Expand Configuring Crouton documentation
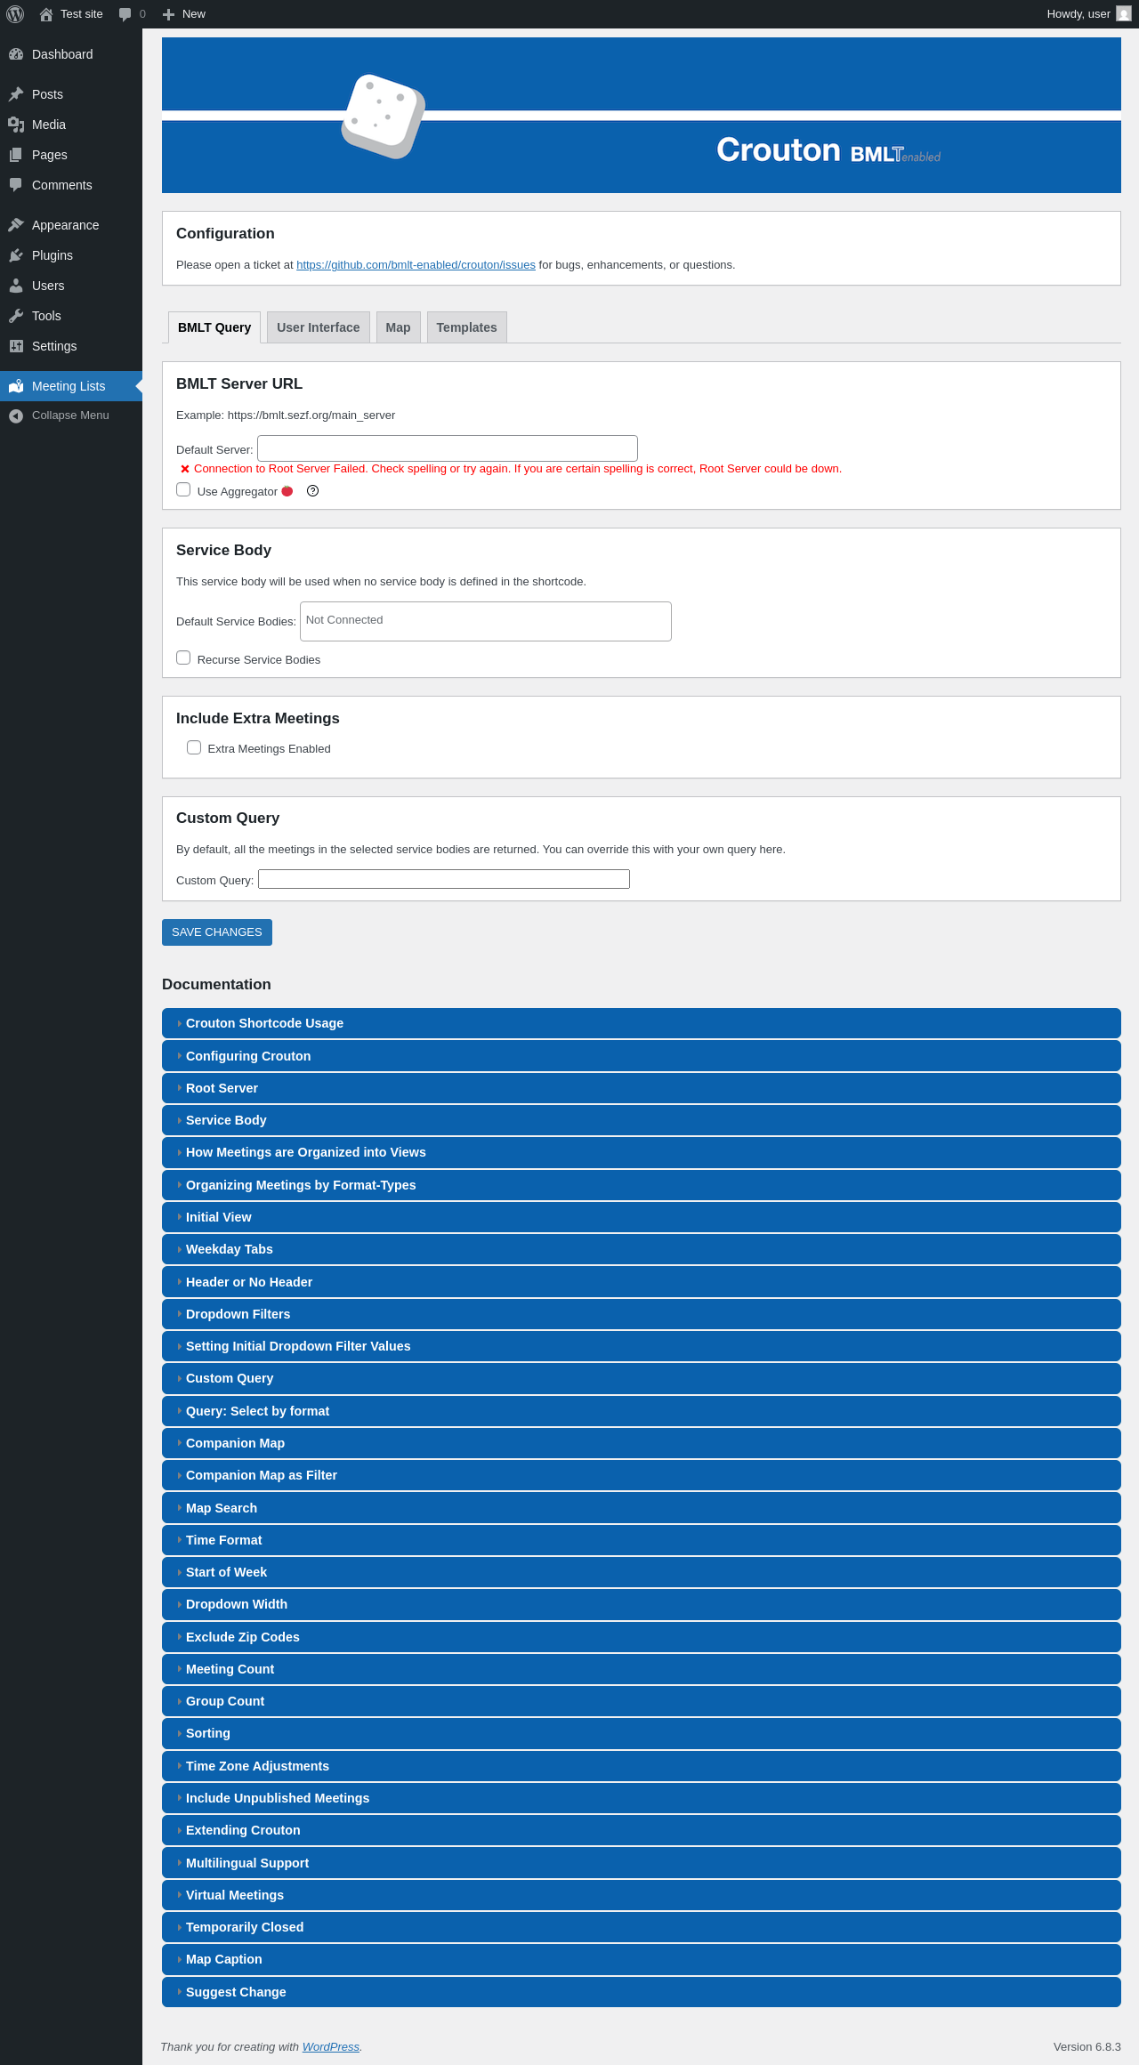 (x=641, y=1056)
